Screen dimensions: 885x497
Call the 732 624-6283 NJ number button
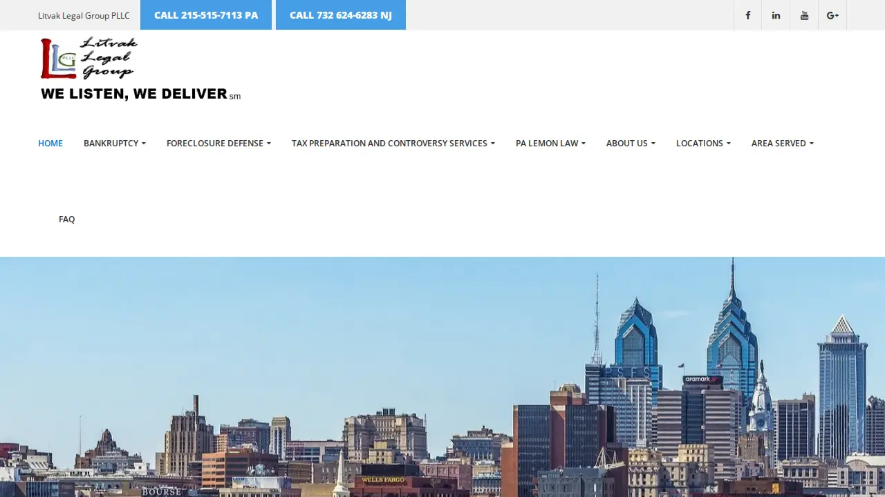tap(341, 15)
